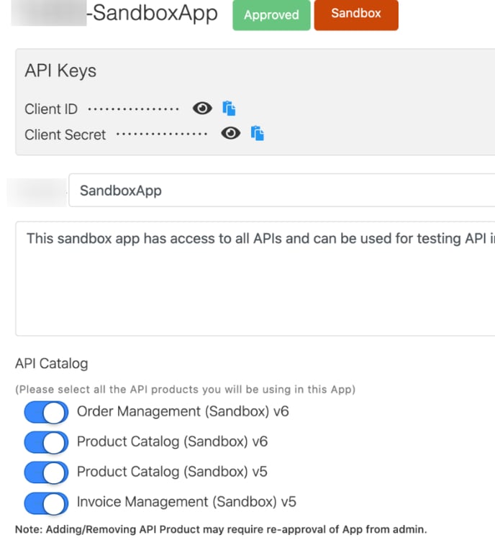The image size is (495, 540).
Task: Turn off Product Catalog (Sandbox) v6 switch
Action: tap(46, 441)
